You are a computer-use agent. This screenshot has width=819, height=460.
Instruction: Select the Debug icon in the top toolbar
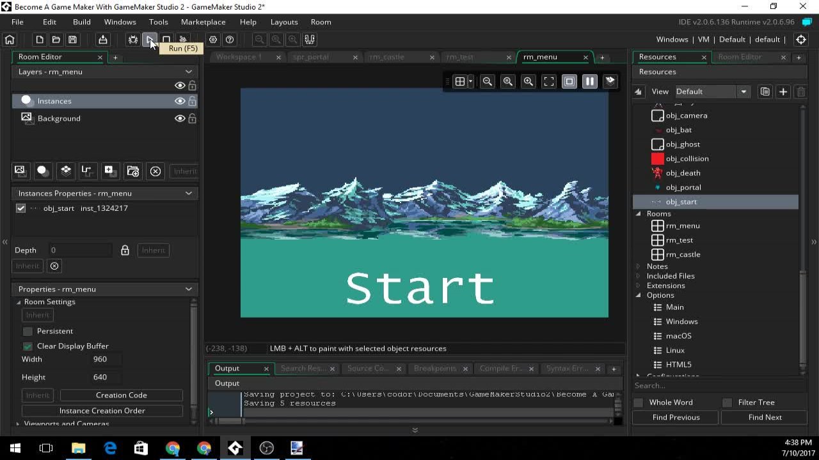click(x=132, y=40)
